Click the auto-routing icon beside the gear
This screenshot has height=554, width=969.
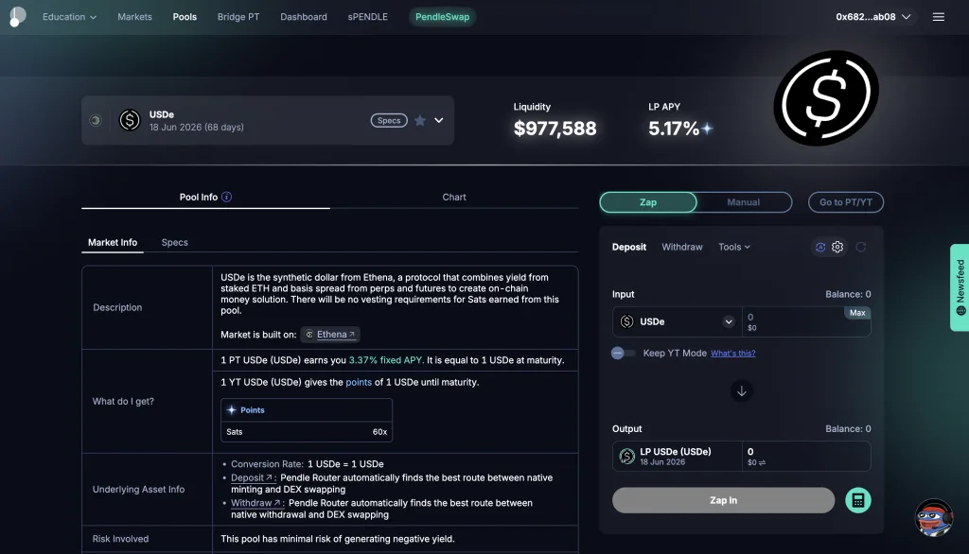pos(820,247)
